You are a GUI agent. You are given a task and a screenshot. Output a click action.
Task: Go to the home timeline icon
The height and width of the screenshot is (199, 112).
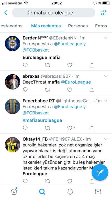(14, 191)
